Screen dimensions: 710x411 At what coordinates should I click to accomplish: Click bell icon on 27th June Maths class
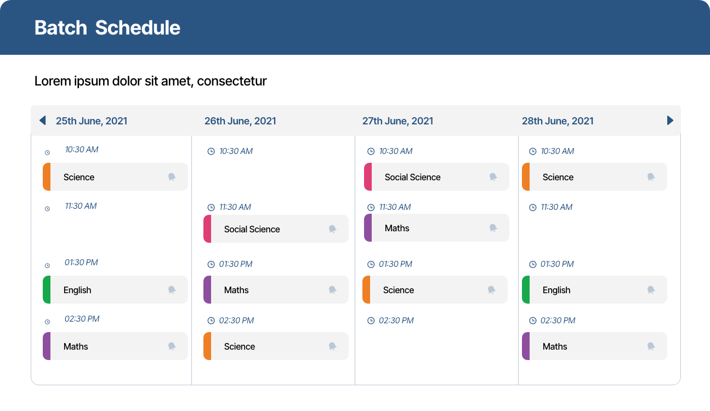click(493, 228)
